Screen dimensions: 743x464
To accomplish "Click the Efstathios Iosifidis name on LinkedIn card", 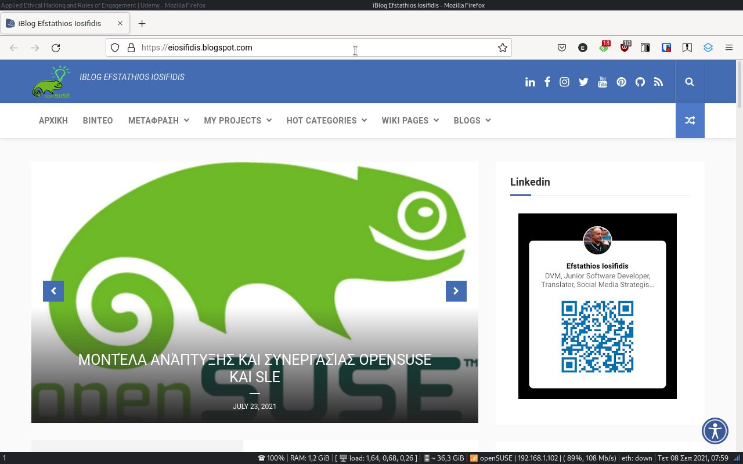I will coord(597,266).
